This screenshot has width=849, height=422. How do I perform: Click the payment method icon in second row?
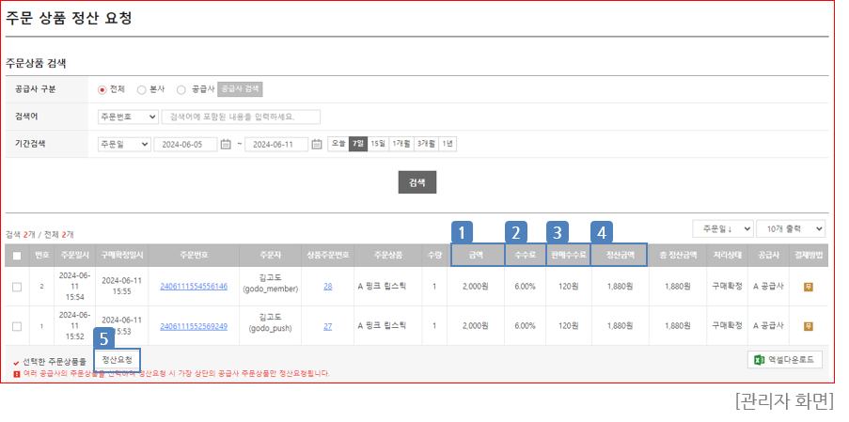tap(808, 325)
